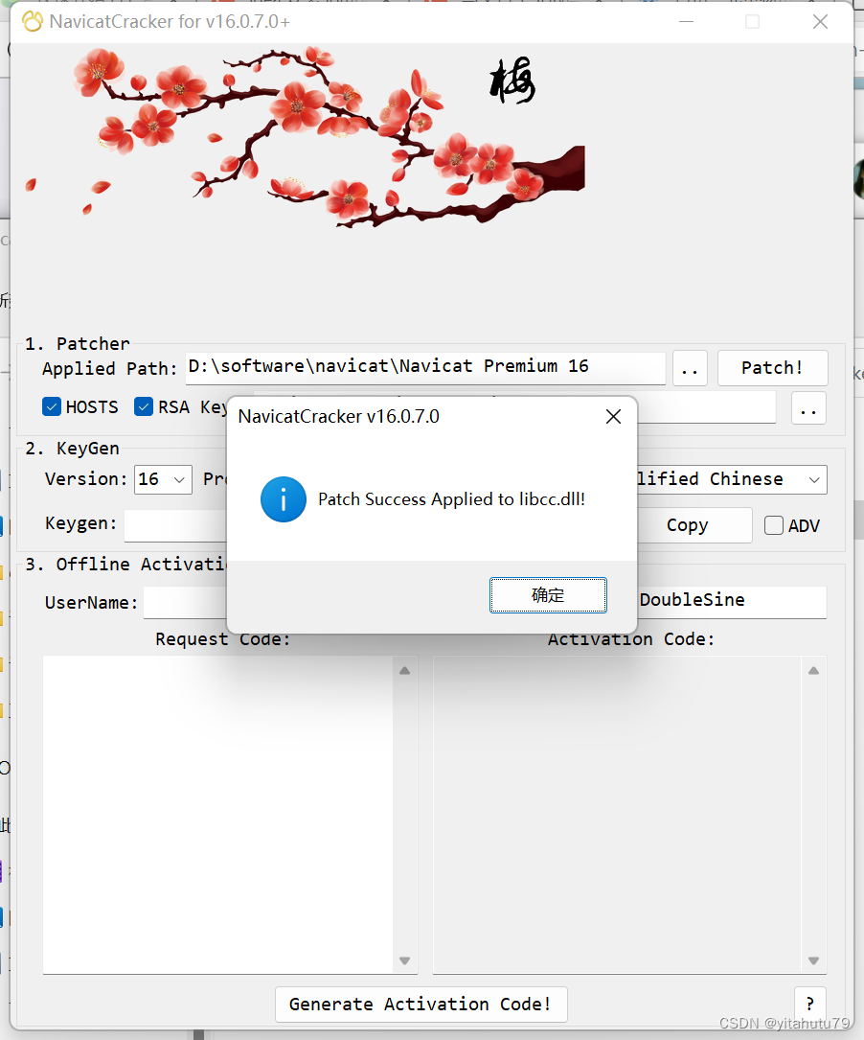Click the NavicatCracker app icon in title bar
Screen dimensions: 864x1040
[32, 21]
